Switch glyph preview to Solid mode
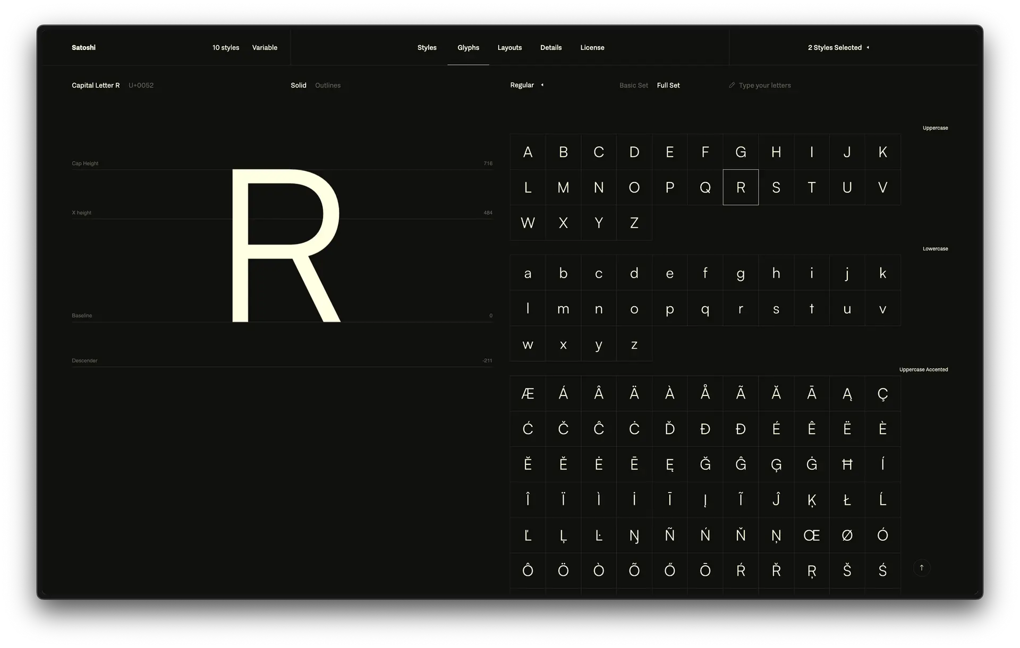1020x648 pixels. 298,85
